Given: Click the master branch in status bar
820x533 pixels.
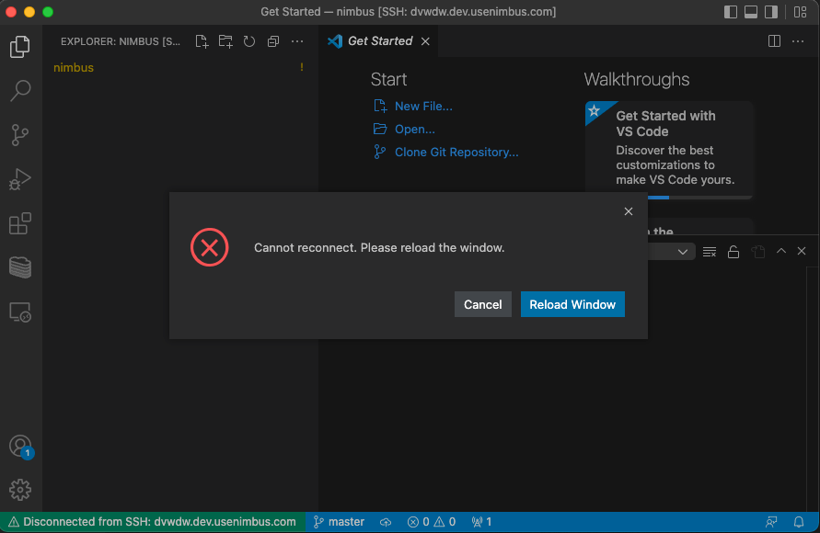Looking at the screenshot, I should point(339,522).
